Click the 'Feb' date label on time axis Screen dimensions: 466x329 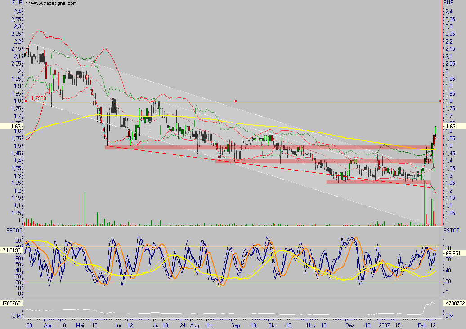(422, 325)
